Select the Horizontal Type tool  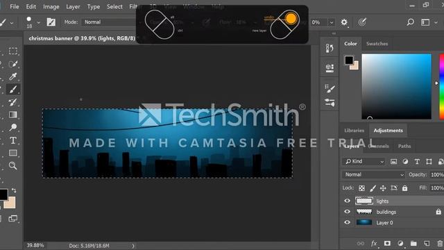click(12, 140)
